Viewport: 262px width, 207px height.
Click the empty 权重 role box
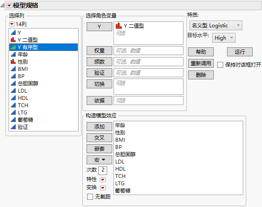click(x=148, y=51)
